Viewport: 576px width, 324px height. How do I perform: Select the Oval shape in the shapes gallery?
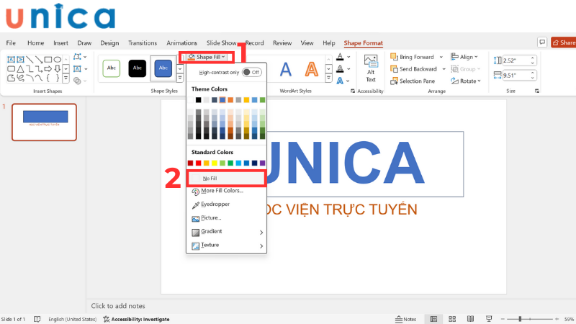click(58, 59)
